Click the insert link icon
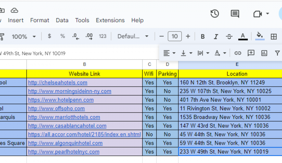 [x=237, y=53]
